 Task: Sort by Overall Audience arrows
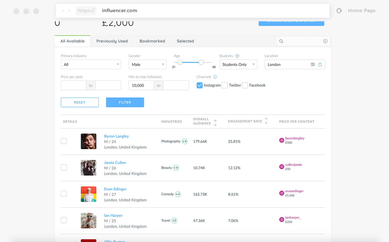(215, 123)
